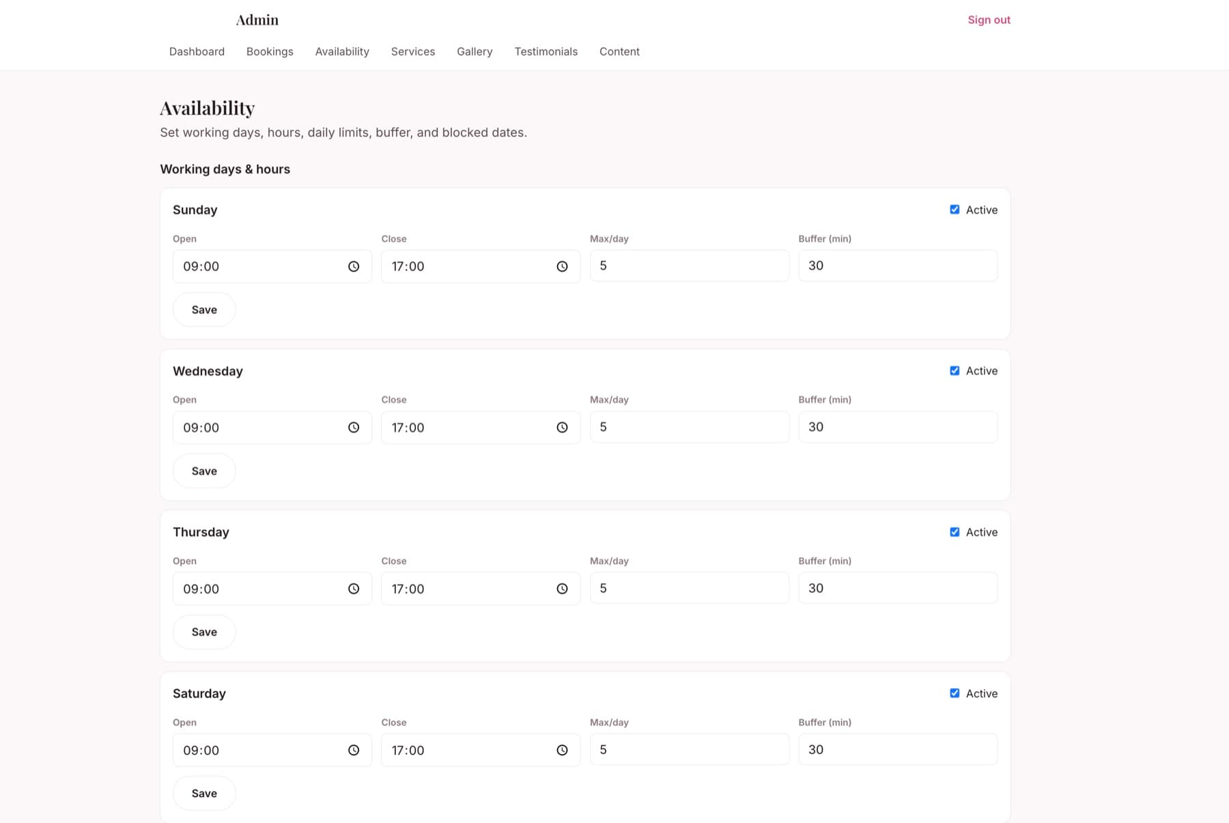1229x823 pixels.
Task: Open the time picker clock in Sunday's Open field
Action: tap(354, 266)
